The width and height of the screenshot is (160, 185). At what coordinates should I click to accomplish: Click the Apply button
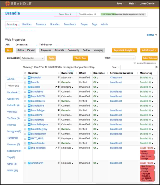(51, 58)
